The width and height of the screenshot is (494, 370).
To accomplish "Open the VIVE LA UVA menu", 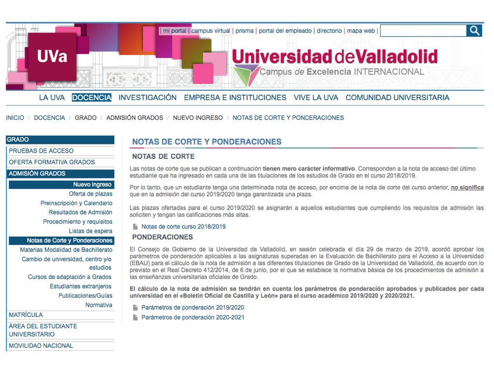I will (316, 97).
